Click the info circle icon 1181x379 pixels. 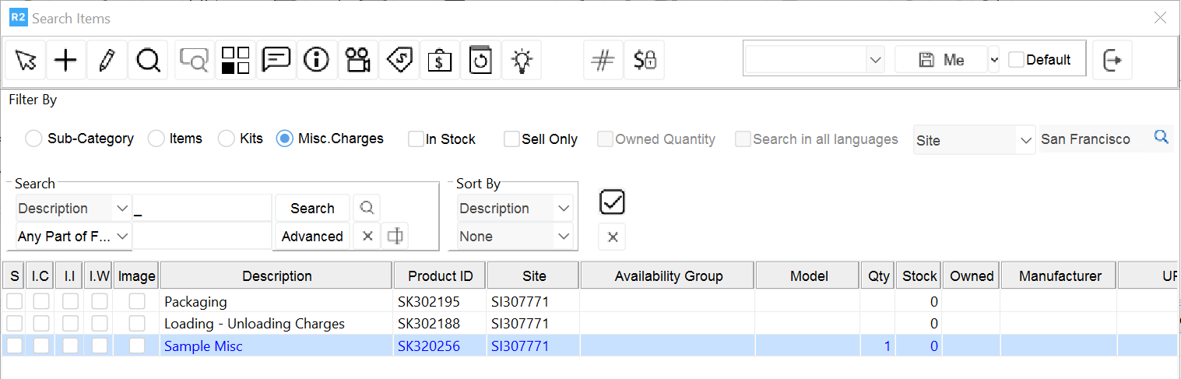point(316,60)
